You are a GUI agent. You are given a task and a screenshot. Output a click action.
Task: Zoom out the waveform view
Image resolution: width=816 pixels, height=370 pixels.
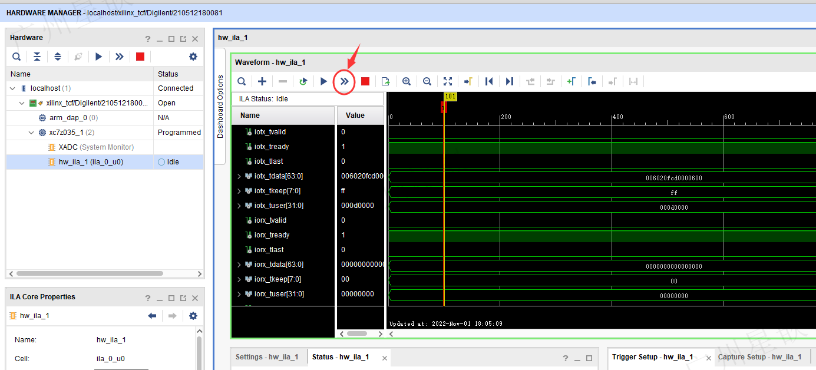click(x=427, y=81)
